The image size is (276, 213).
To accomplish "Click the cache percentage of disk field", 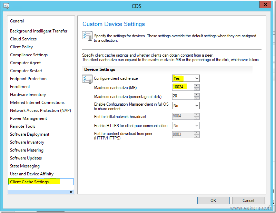I will pyautogui.click(x=183, y=97).
